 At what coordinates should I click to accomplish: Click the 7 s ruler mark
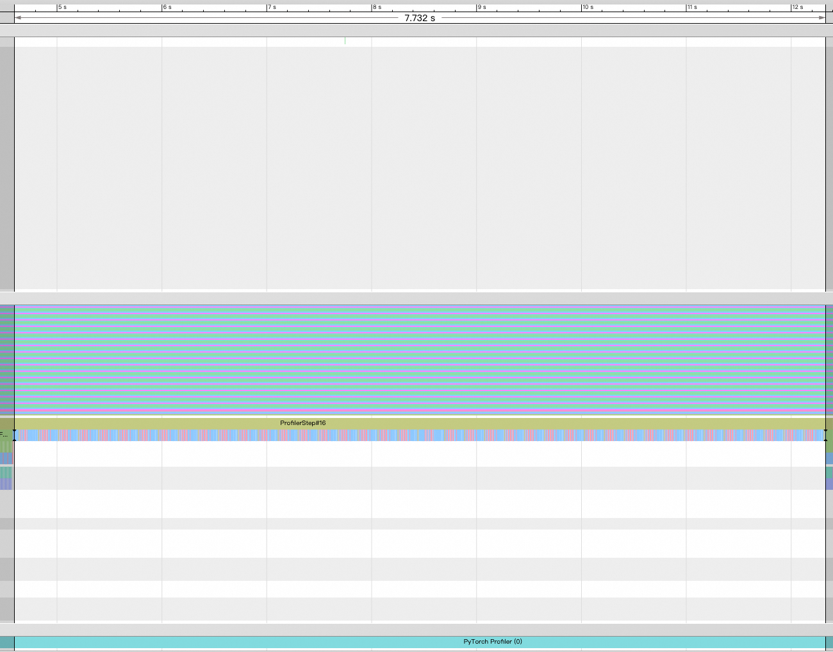(272, 7)
